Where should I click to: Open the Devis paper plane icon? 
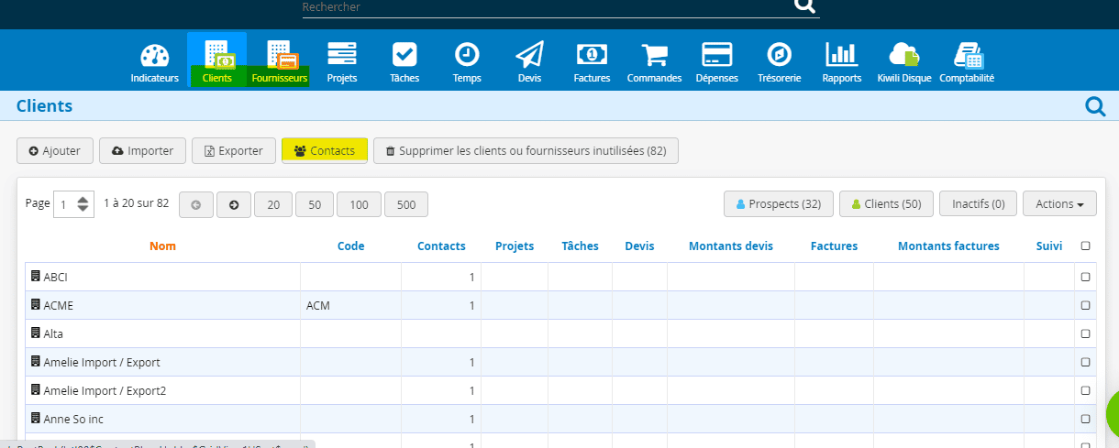[x=529, y=55]
